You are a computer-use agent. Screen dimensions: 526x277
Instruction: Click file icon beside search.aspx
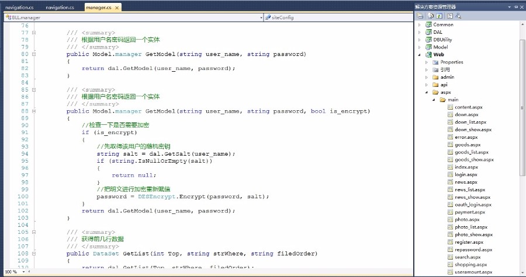pos(450,257)
